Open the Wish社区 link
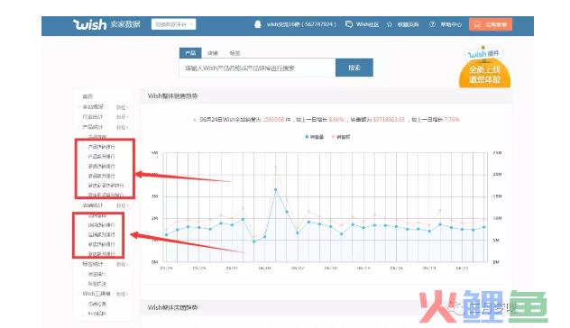This screenshot has height=328, width=570. pyautogui.click(x=367, y=24)
